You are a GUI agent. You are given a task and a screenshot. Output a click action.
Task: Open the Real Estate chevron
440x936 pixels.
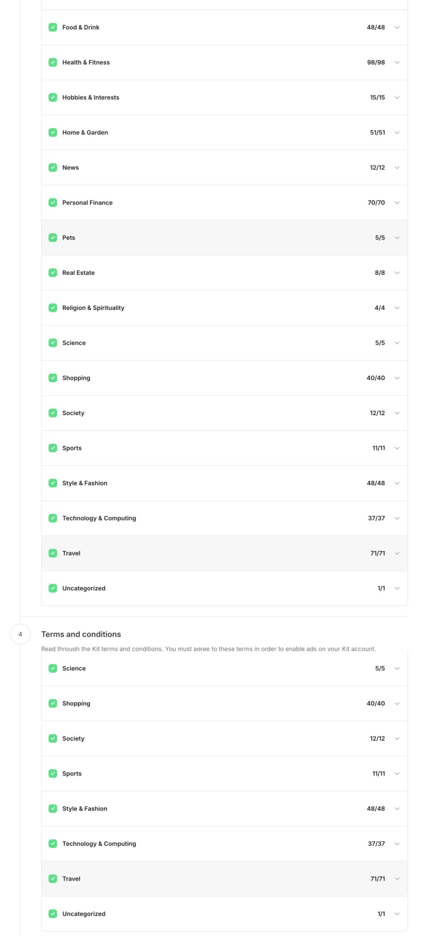(x=397, y=273)
